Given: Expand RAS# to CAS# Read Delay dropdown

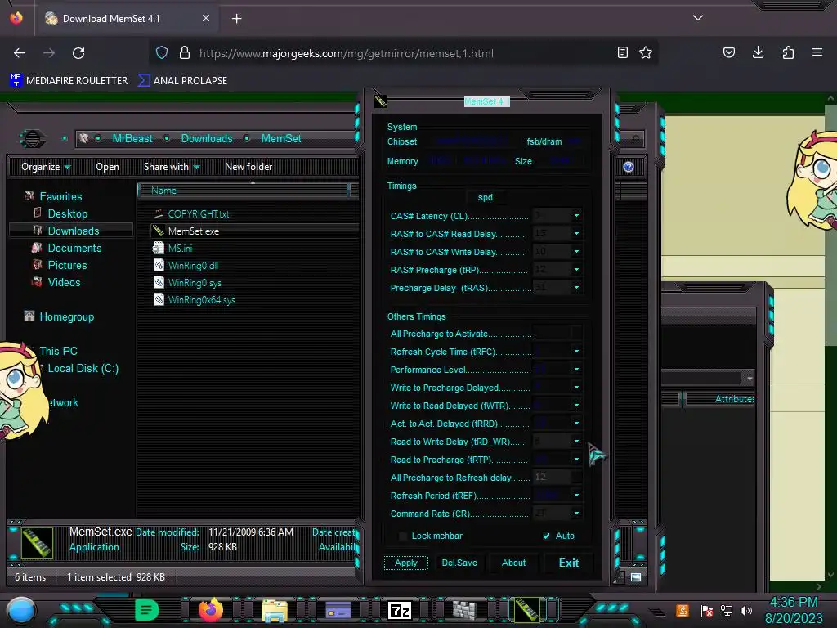Looking at the screenshot, I should (x=576, y=234).
